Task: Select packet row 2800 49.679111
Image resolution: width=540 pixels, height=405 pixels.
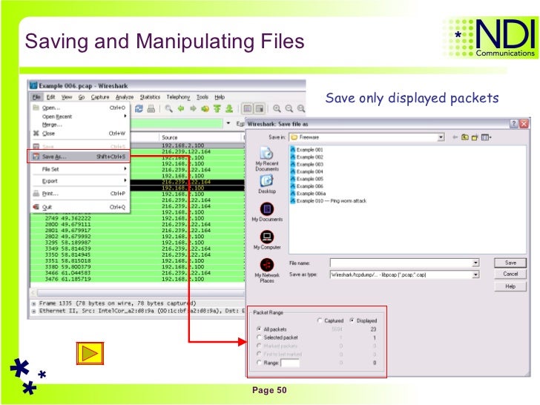Action: pyautogui.click(x=138, y=224)
